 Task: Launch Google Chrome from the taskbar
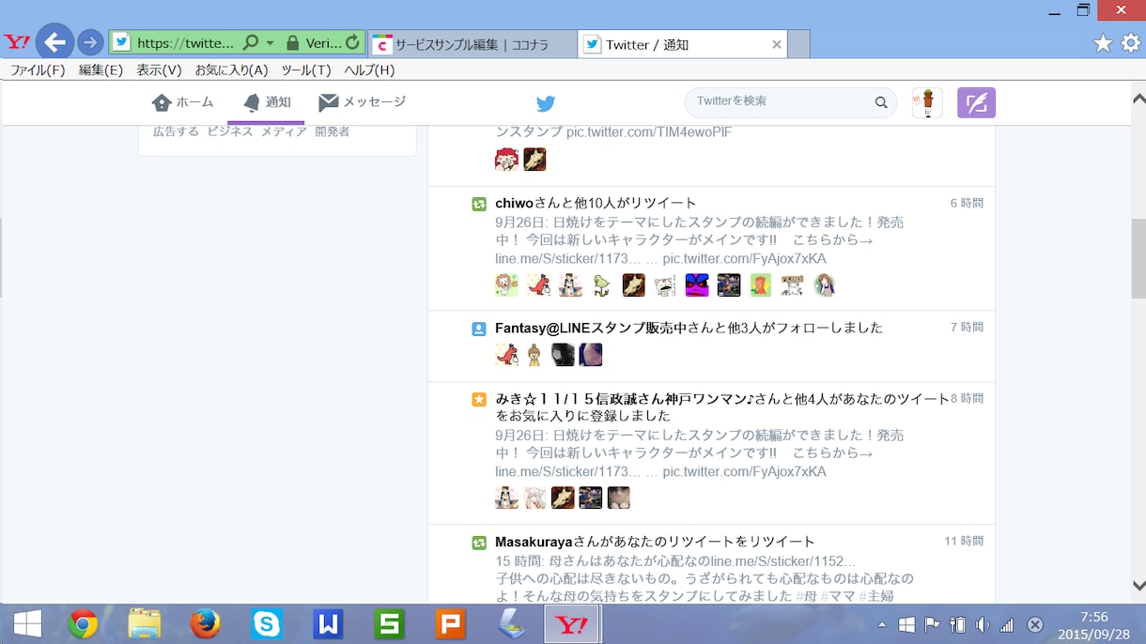(83, 624)
